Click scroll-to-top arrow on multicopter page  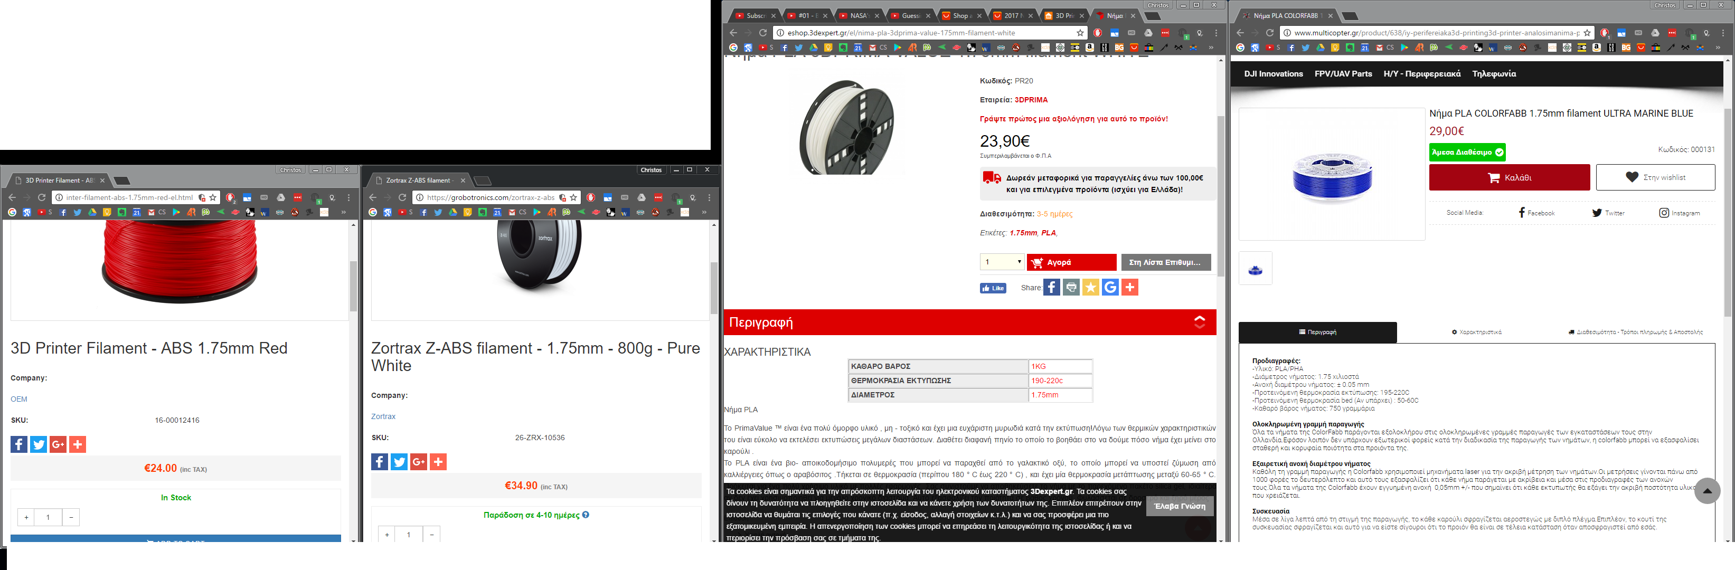click(x=1706, y=491)
